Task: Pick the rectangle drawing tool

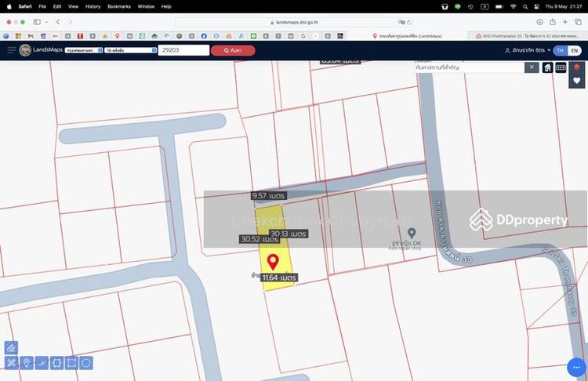Action: 71,363
